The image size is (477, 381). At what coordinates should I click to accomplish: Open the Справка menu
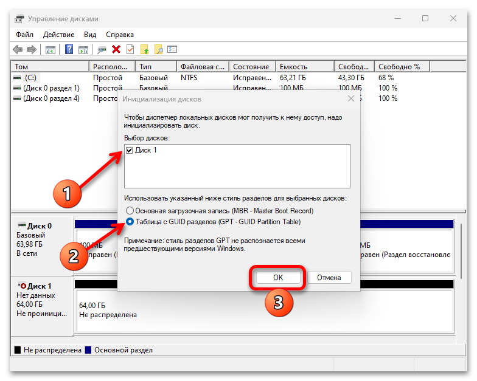(120, 35)
